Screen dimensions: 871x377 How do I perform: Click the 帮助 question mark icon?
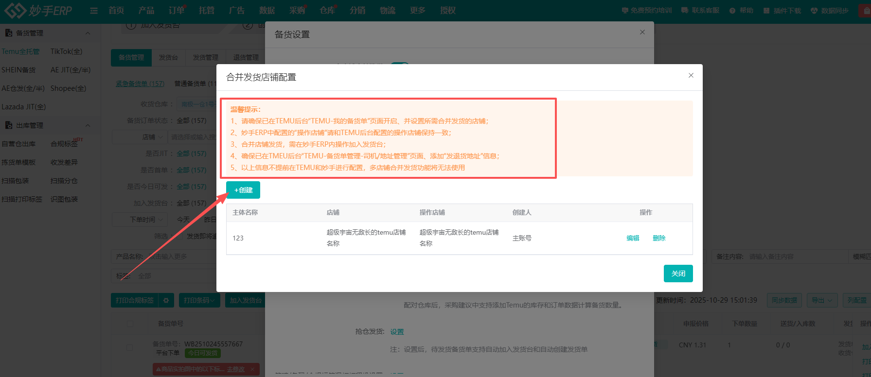coord(732,11)
